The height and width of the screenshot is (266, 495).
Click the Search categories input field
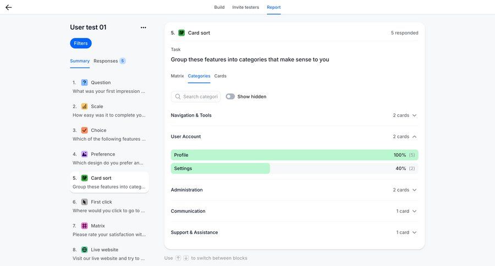200,97
